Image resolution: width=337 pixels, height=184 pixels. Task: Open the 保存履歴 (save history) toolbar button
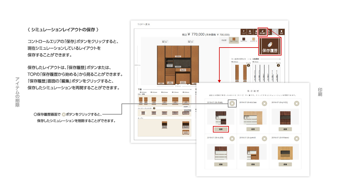coord(263,32)
